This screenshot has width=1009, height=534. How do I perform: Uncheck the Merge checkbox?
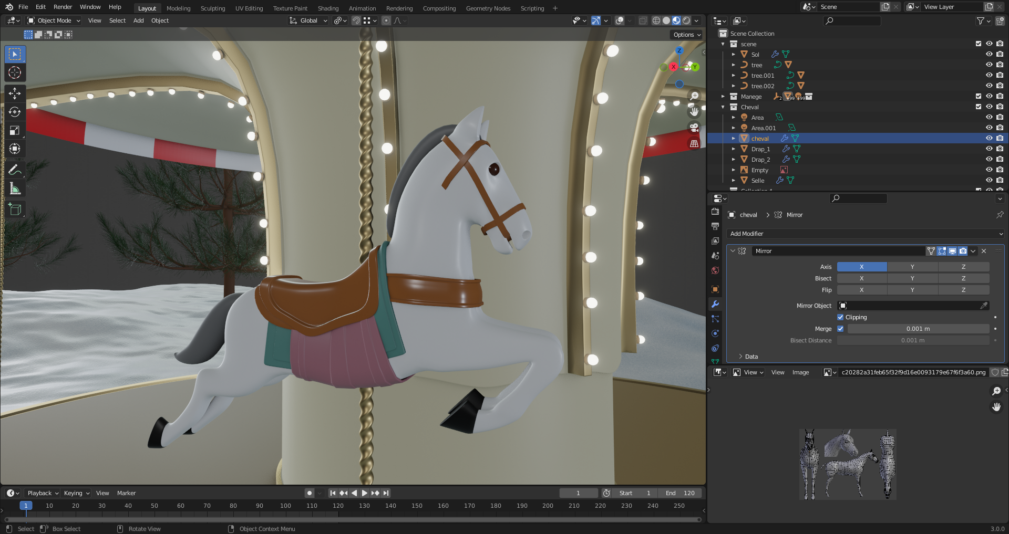pyautogui.click(x=840, y=329)
